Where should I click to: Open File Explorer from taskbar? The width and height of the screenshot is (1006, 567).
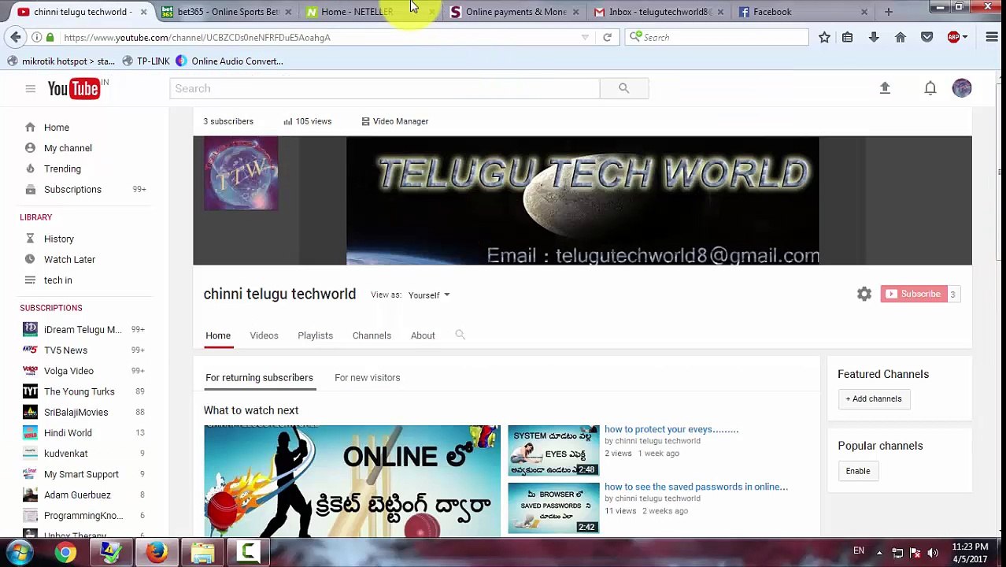pyautogui.click(x=202, y=553)
